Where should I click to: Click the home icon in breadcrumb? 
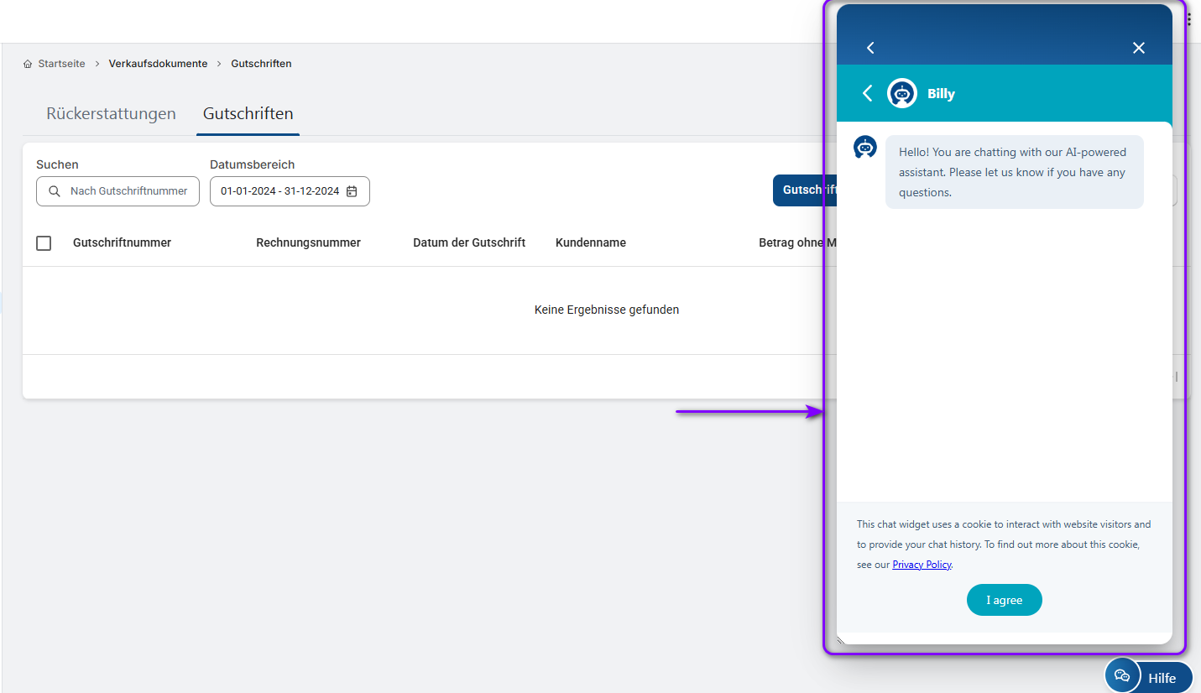(29, 64)
